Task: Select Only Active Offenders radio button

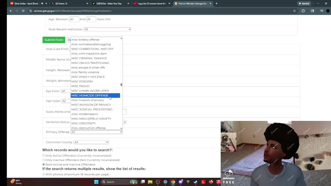Action: tap(43, 156)
